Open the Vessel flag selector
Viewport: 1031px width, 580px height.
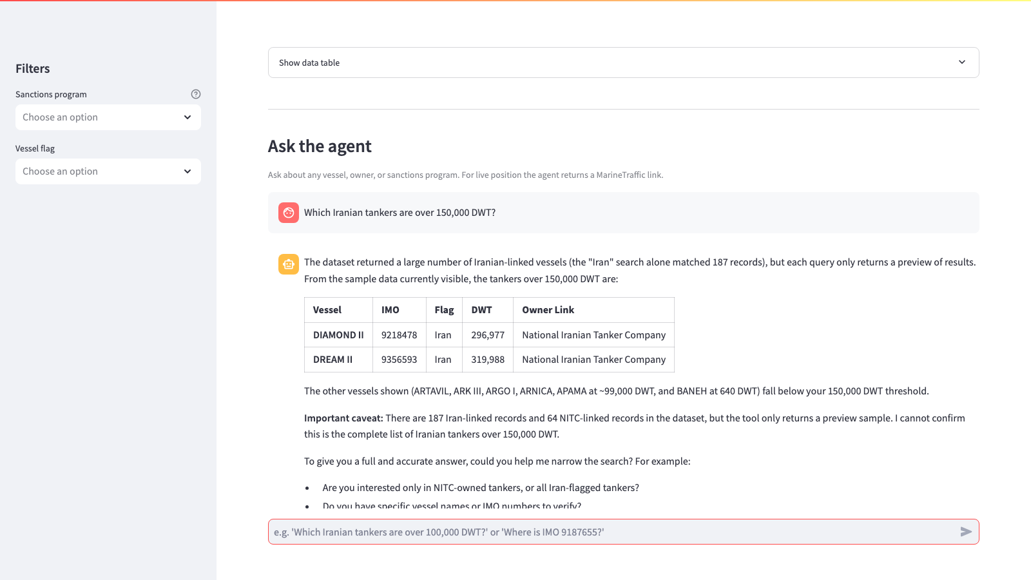click(x=108, y=171)
